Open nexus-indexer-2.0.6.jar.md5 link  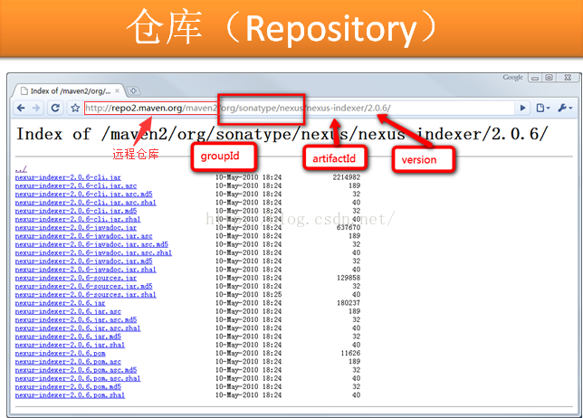(x=68, y=337)
